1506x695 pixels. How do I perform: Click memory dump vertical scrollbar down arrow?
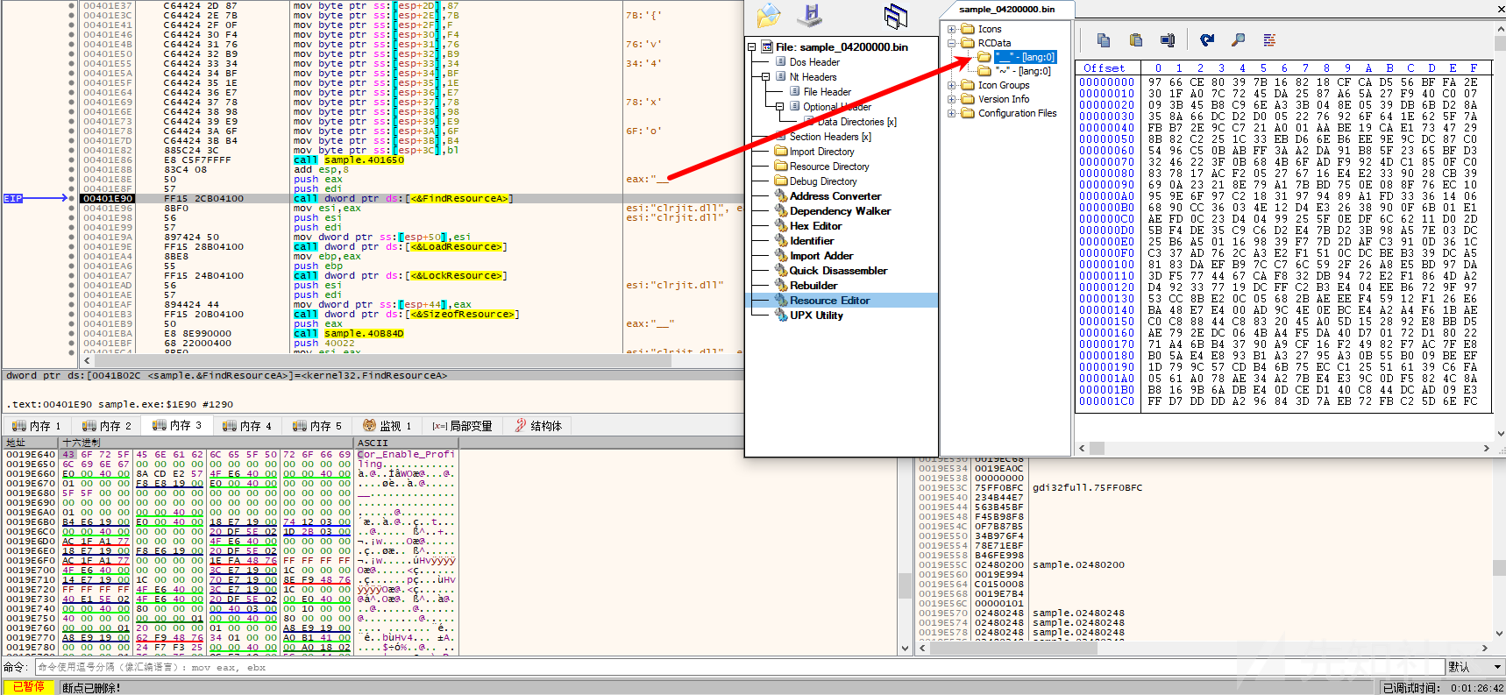click(x=906, y=649)
